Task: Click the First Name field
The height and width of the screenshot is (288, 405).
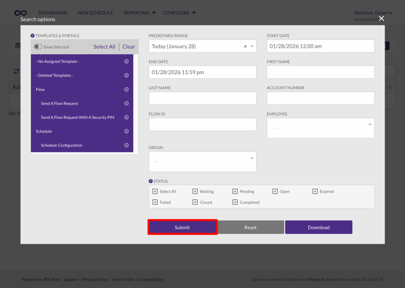Action: (320, 72)
